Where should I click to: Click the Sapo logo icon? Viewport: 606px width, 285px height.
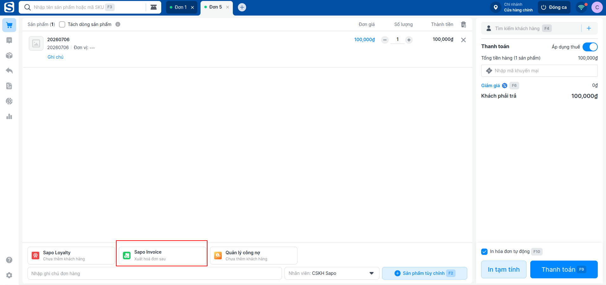[9, 7]
